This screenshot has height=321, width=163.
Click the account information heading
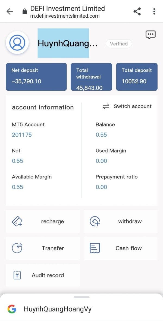(x=43, y=107)
